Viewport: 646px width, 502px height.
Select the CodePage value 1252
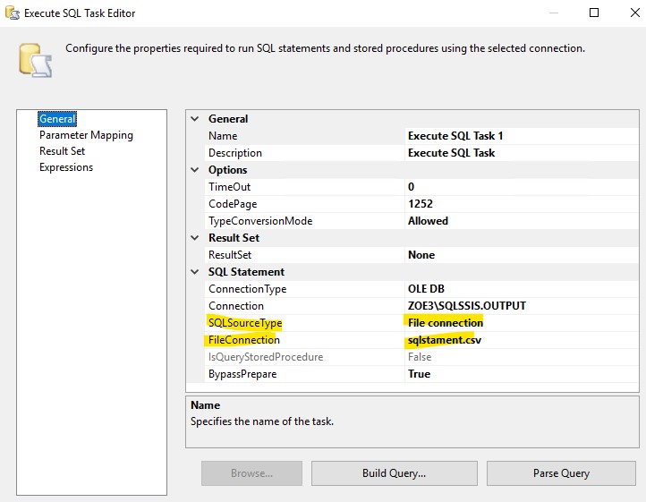(x=522, y=204)
